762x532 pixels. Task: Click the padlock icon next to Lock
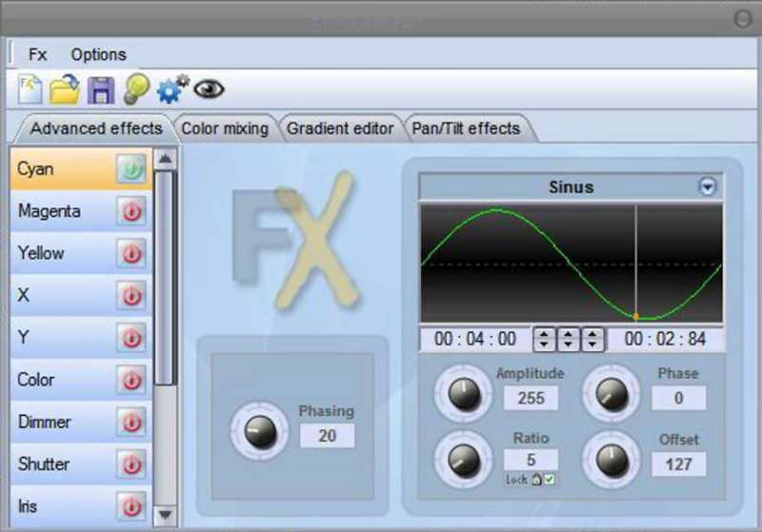[536, 480]
